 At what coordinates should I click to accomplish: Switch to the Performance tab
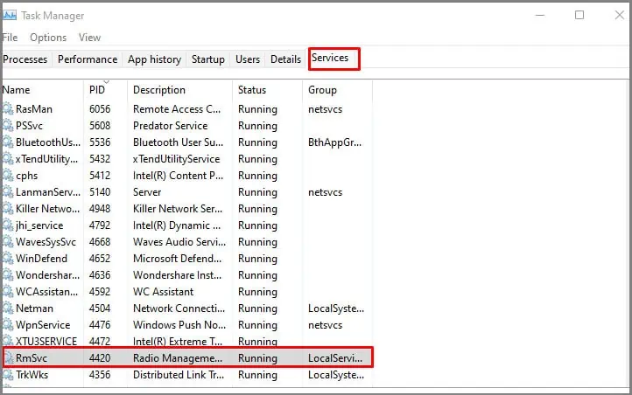coord(88,59)
